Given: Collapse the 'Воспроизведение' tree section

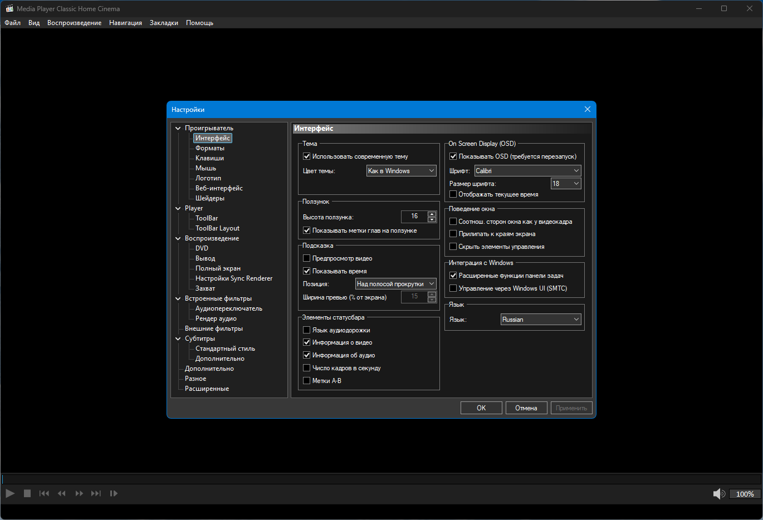Looking at the screenshot, I should (178, 238).
